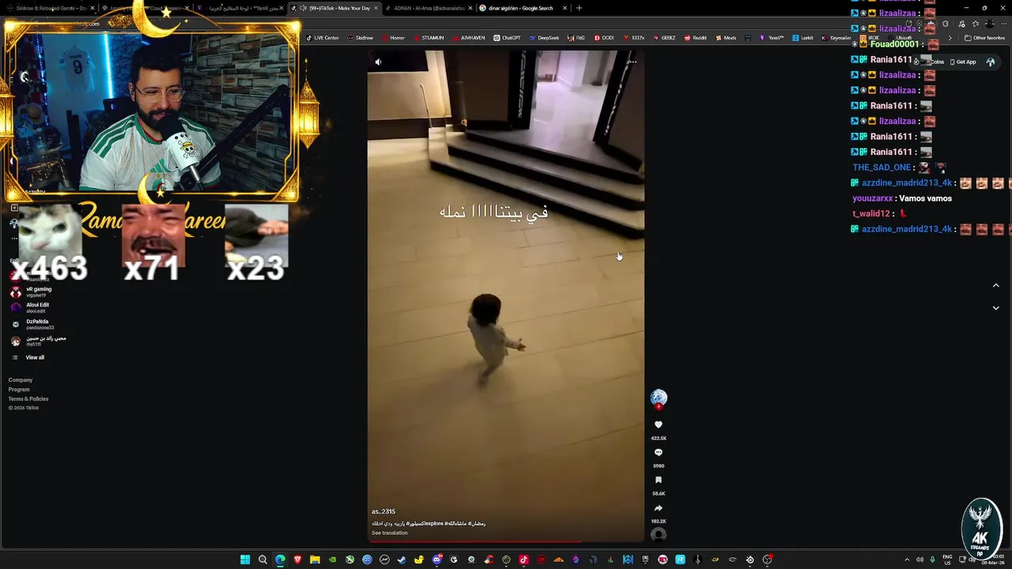
Task: Bookmark the video to favorites
Action: [x=659, y=480]
